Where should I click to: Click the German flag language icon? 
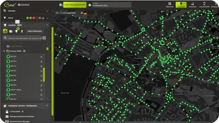(85, 13)
